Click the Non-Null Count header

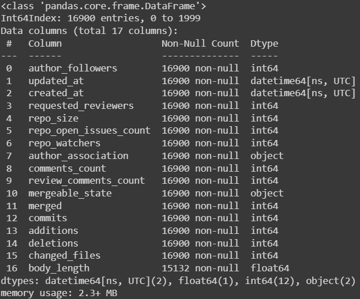click(x=200, y=44)
